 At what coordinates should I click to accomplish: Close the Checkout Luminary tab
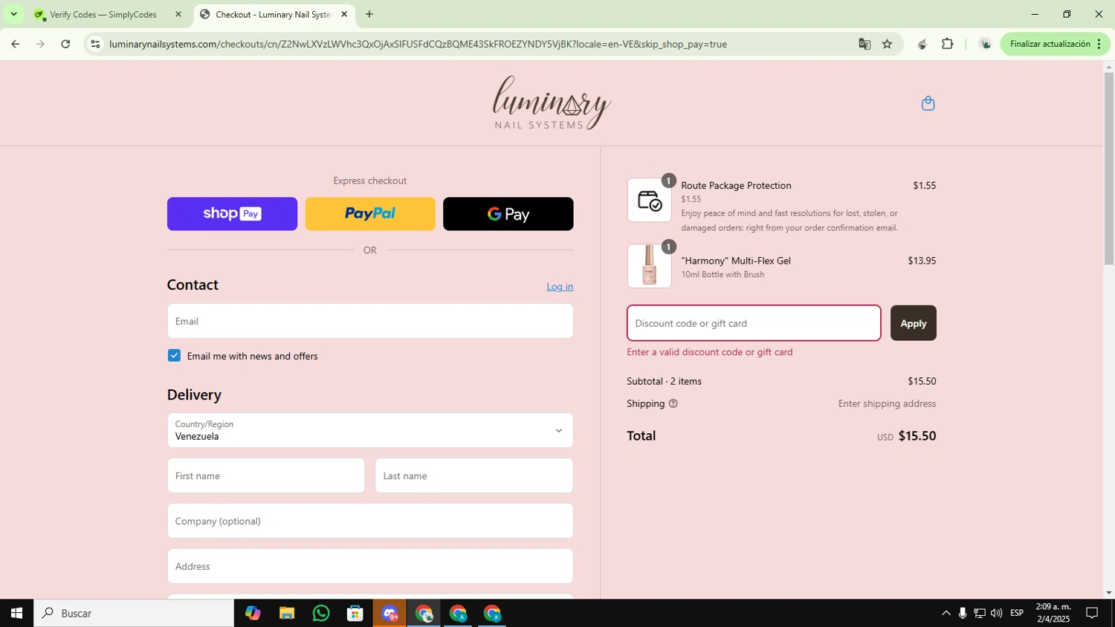coord(344,14)
